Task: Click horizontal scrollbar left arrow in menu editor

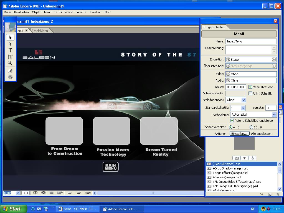Action: [x=94, y=193]
